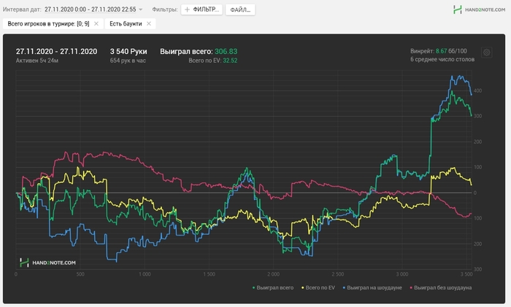Viewport: 511px width, 307px height.
Task: Select the 'Есть баунти' filter chip label
Action: tap(126, 24)
